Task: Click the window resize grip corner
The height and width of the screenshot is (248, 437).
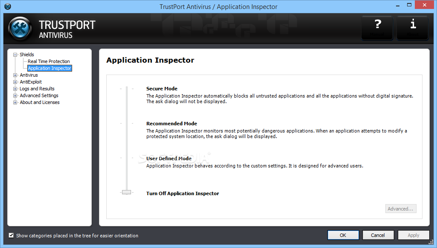Action: point(431,242)
